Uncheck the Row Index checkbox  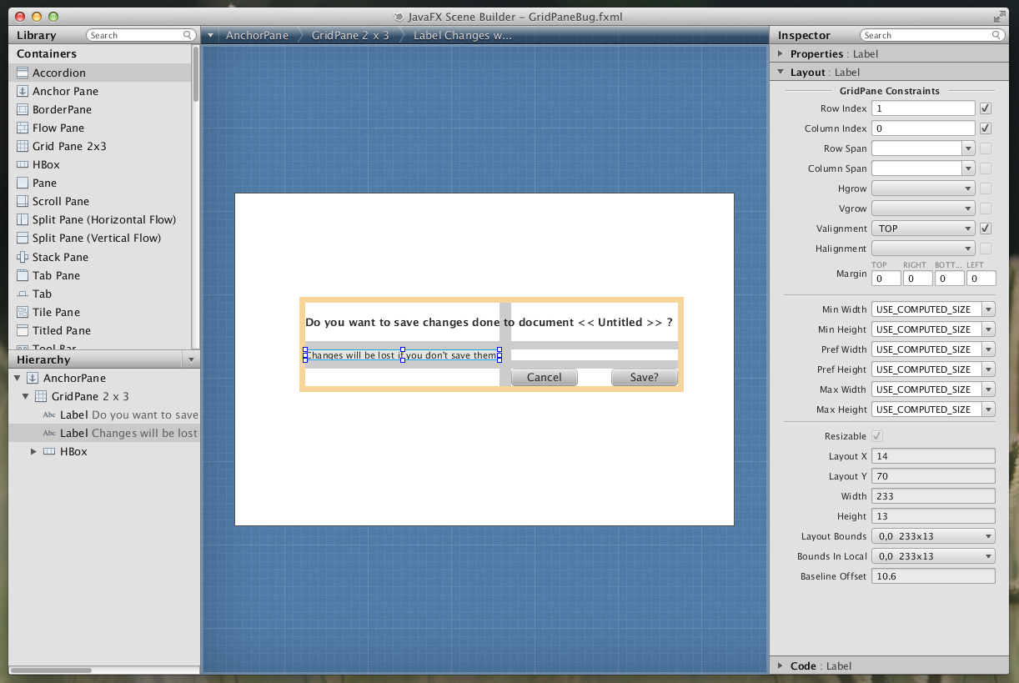pos(986,108)
